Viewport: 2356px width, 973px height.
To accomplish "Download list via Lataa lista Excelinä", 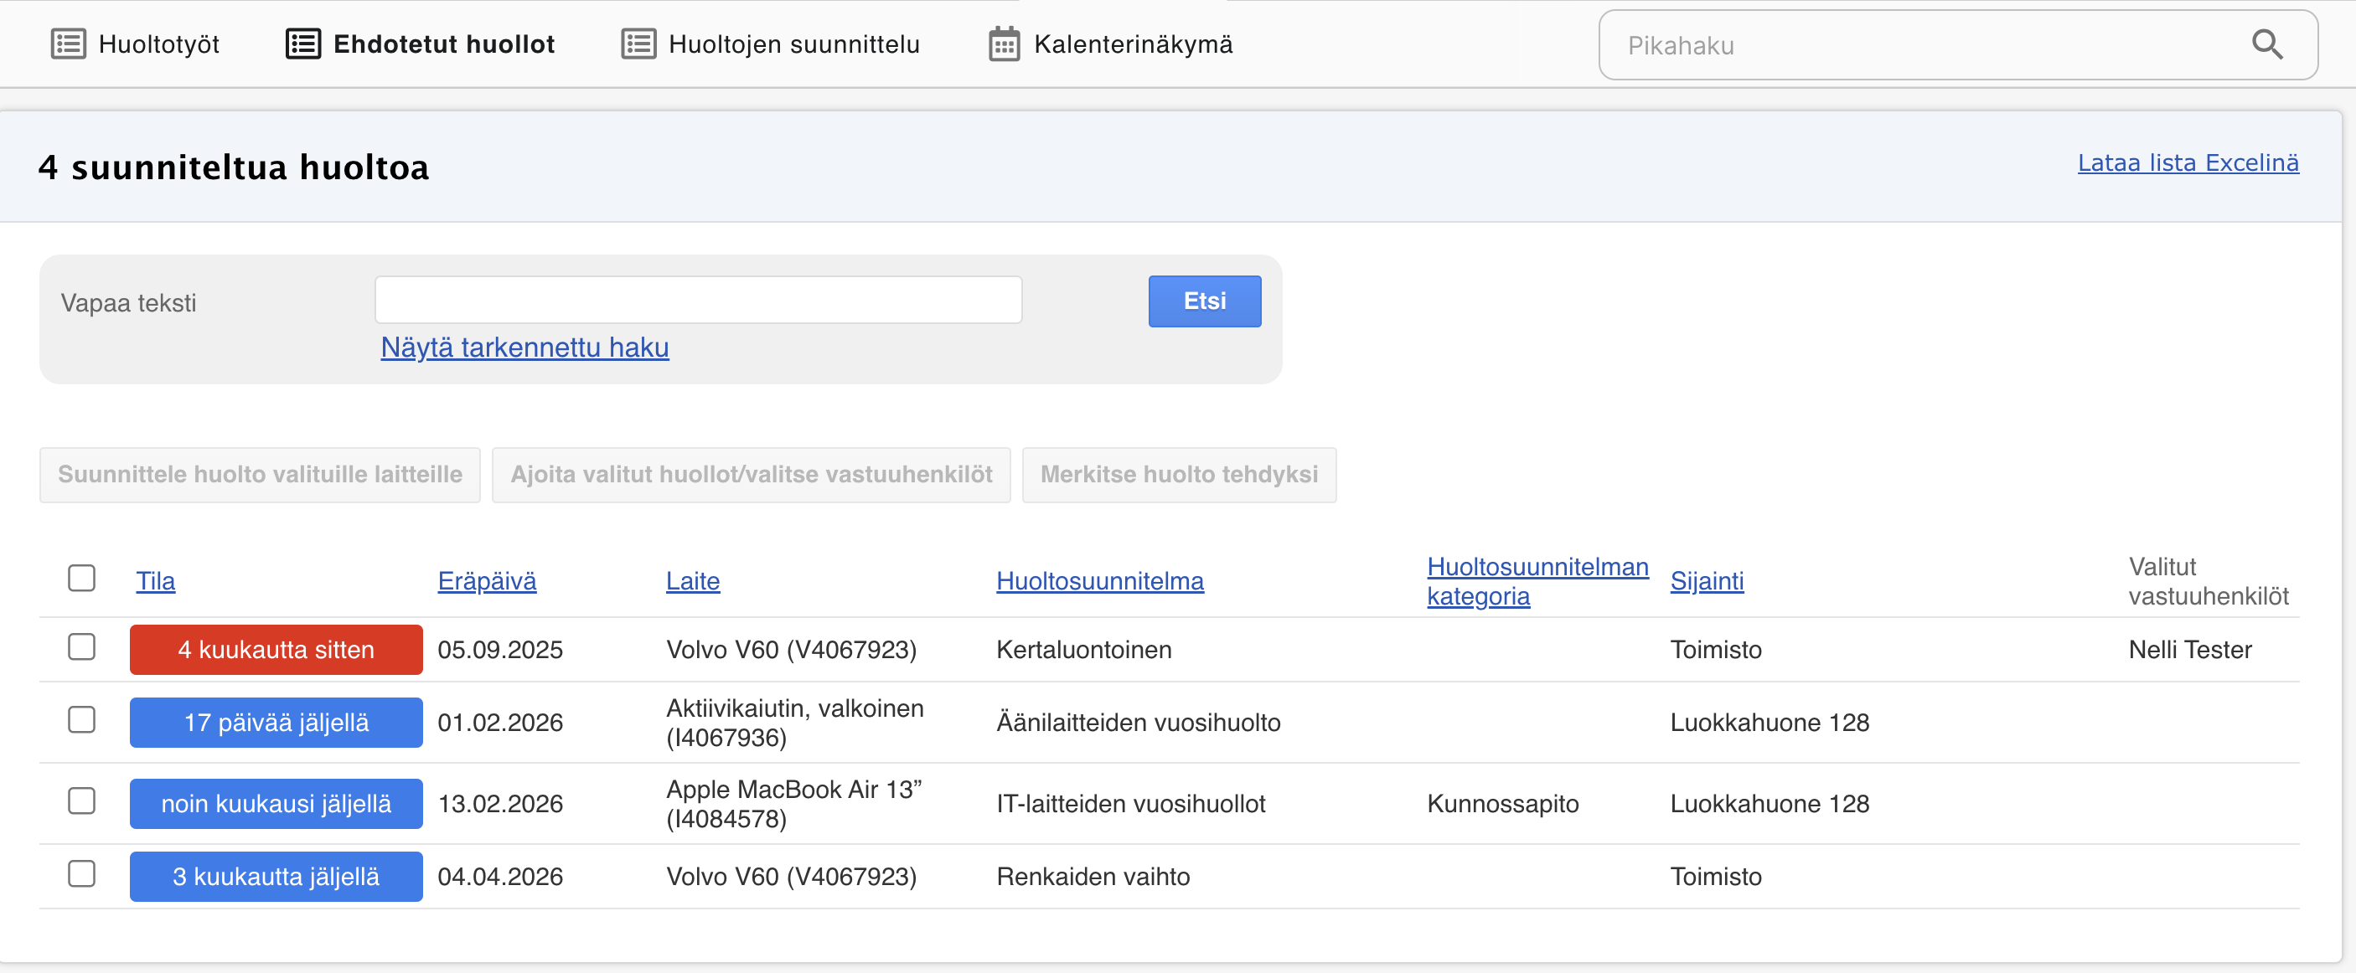I will click(x=2187, y=162).
